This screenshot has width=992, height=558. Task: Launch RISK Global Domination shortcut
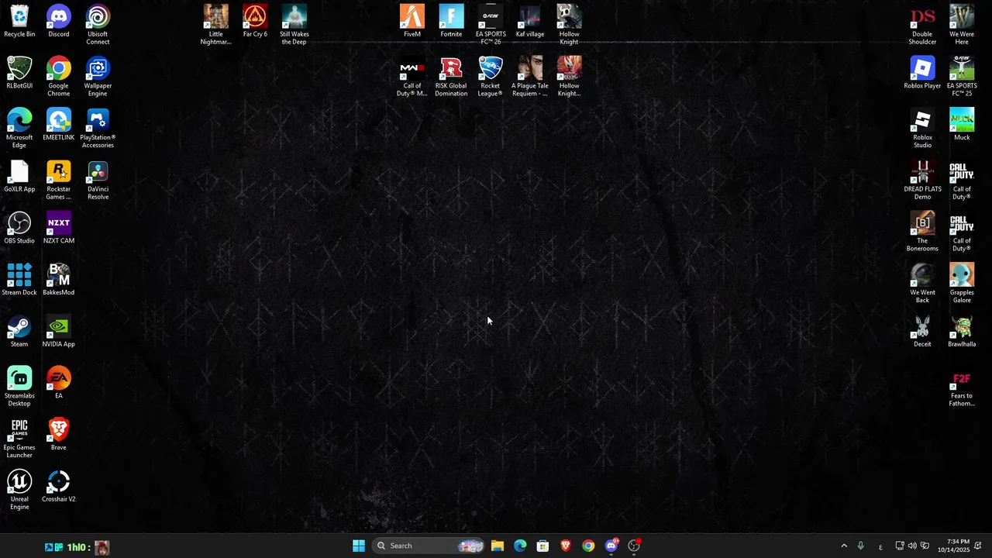tap(451, 77)
